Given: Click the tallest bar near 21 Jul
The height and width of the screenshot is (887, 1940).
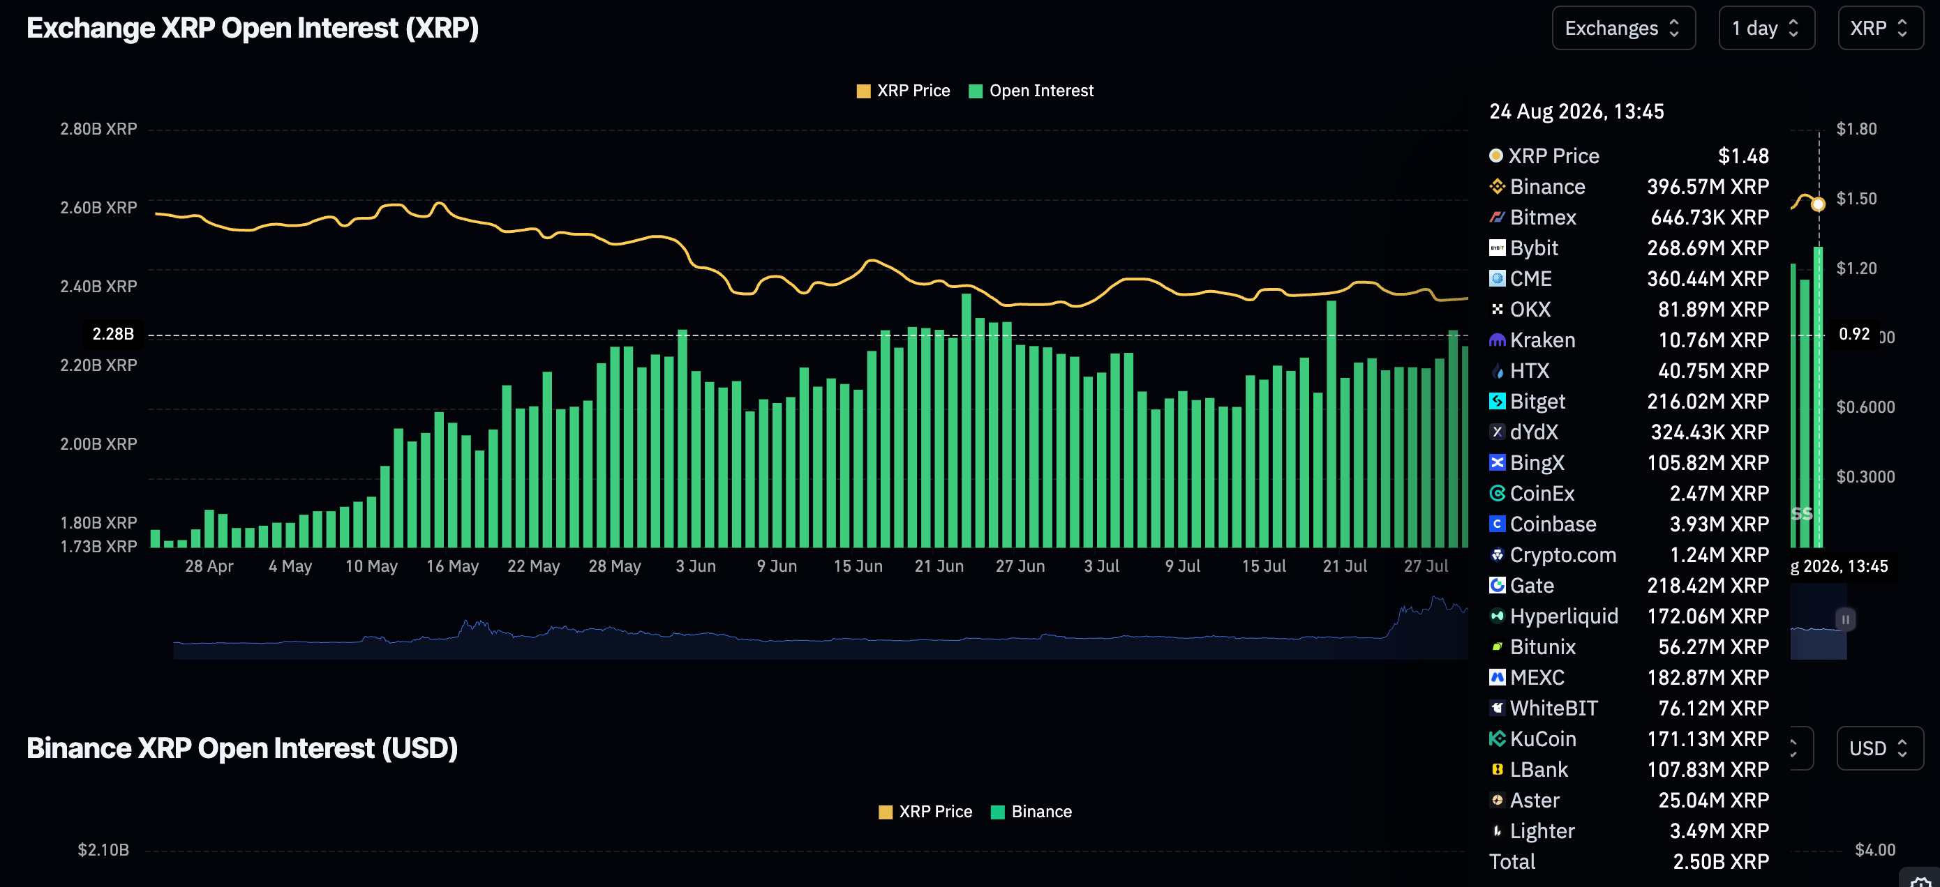Looking at the screenshot, I should point(1331,424).
